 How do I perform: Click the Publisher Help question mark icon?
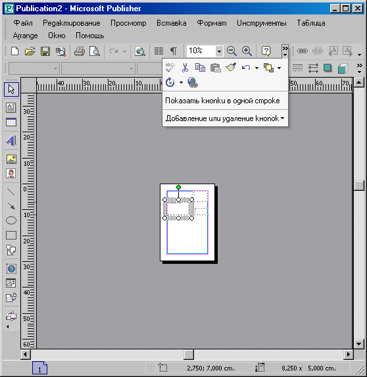[x=266, y=51]
